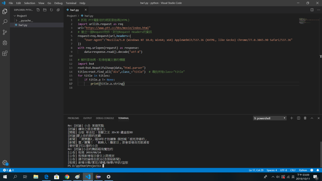This screenshot has height=181, width=322.
Task: Select the hw1.py editor tab
Action: click(x=74, y=10)
